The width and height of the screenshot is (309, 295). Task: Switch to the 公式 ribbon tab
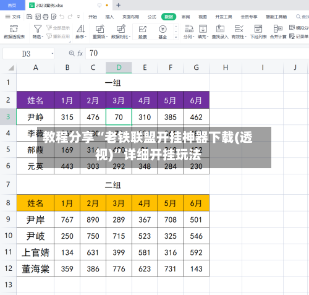click(152, 17)
